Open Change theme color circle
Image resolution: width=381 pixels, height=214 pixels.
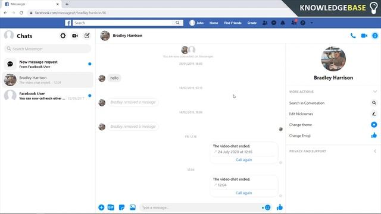[x=374, y=125]
